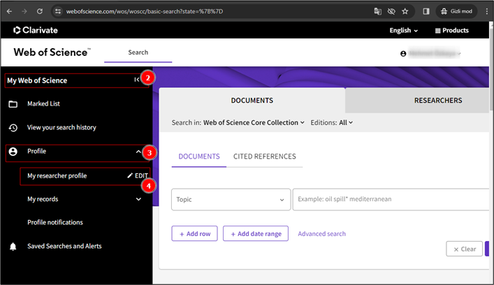Switch to the top DOCUMENTS tab
This screenshot has width=494, height=285.
pyautogui.click(x=252, y=101)
